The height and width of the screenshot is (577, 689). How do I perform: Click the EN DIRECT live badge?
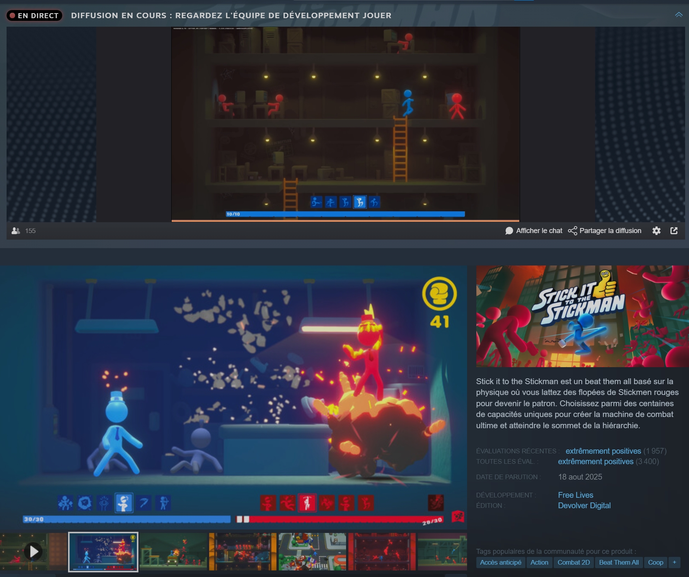tap(34, 15)
